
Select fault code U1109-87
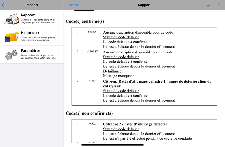(92, 52)
